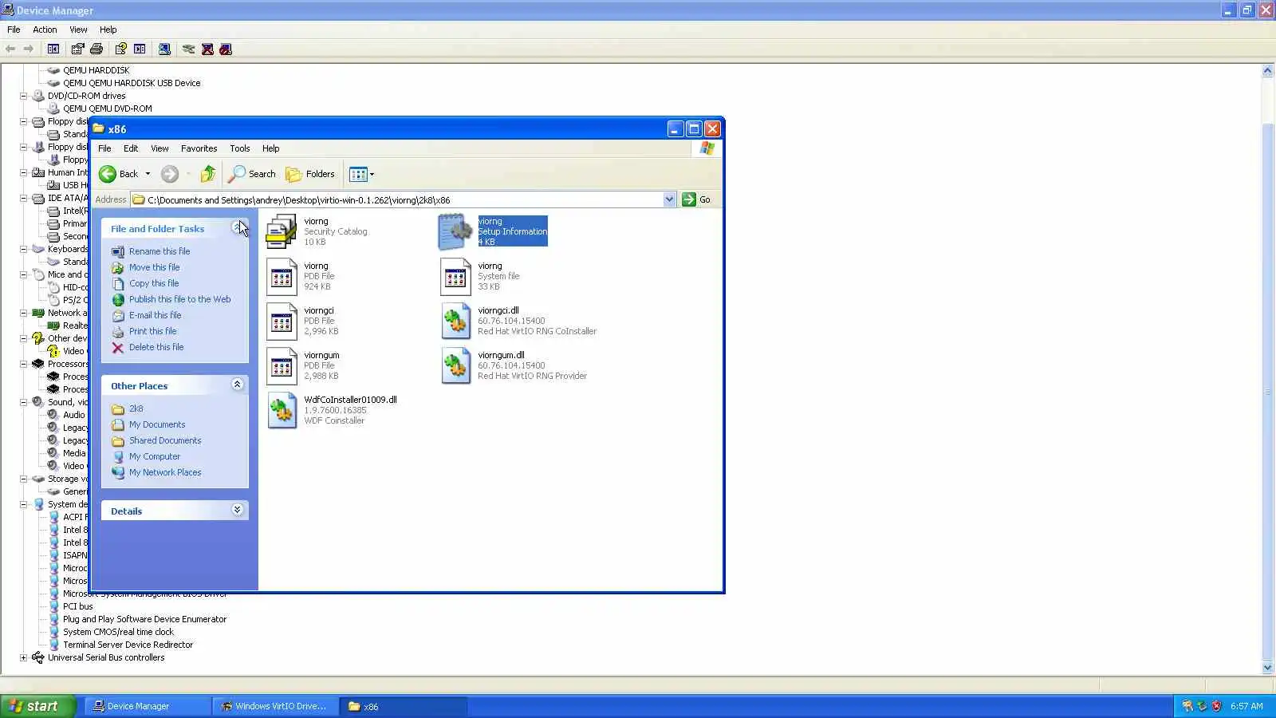Select the viorng Setup Information file icon
This screenshot has width=1276, height=718.
click(455, 231)
